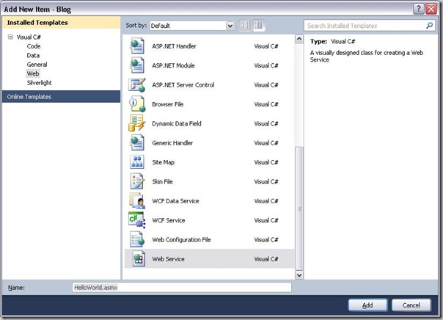The height and width of the screenshot is (320, 443).
Task: Select the Skin File template icon
Action: pyautogui.click(x=137, y=181)
